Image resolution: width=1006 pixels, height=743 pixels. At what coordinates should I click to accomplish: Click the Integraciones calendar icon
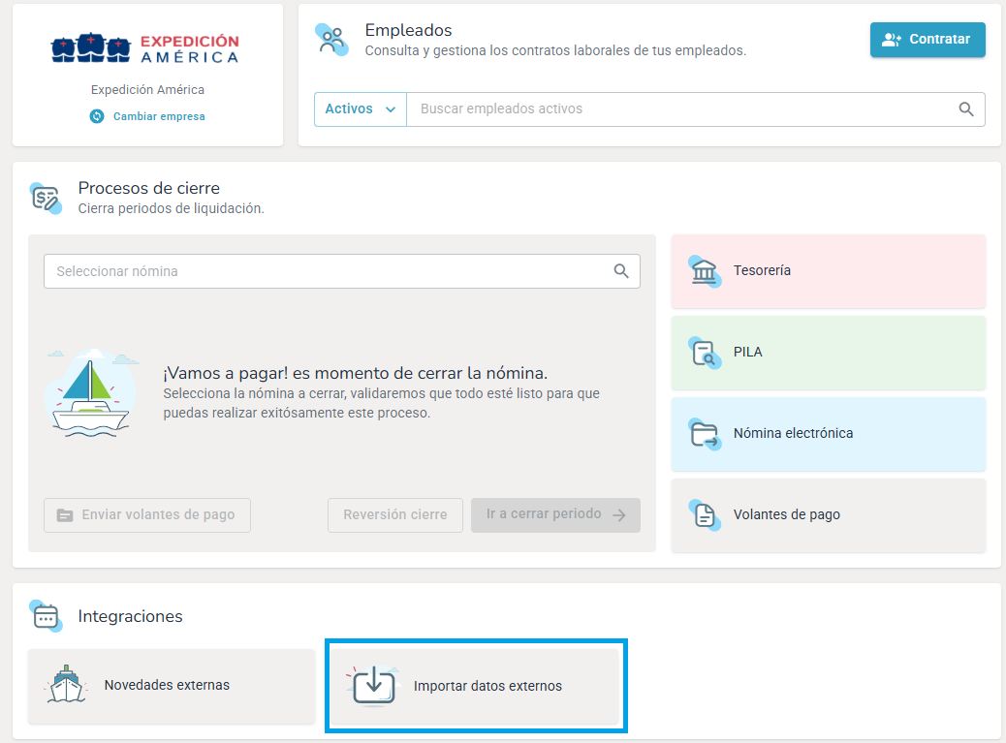pos(47,616)
